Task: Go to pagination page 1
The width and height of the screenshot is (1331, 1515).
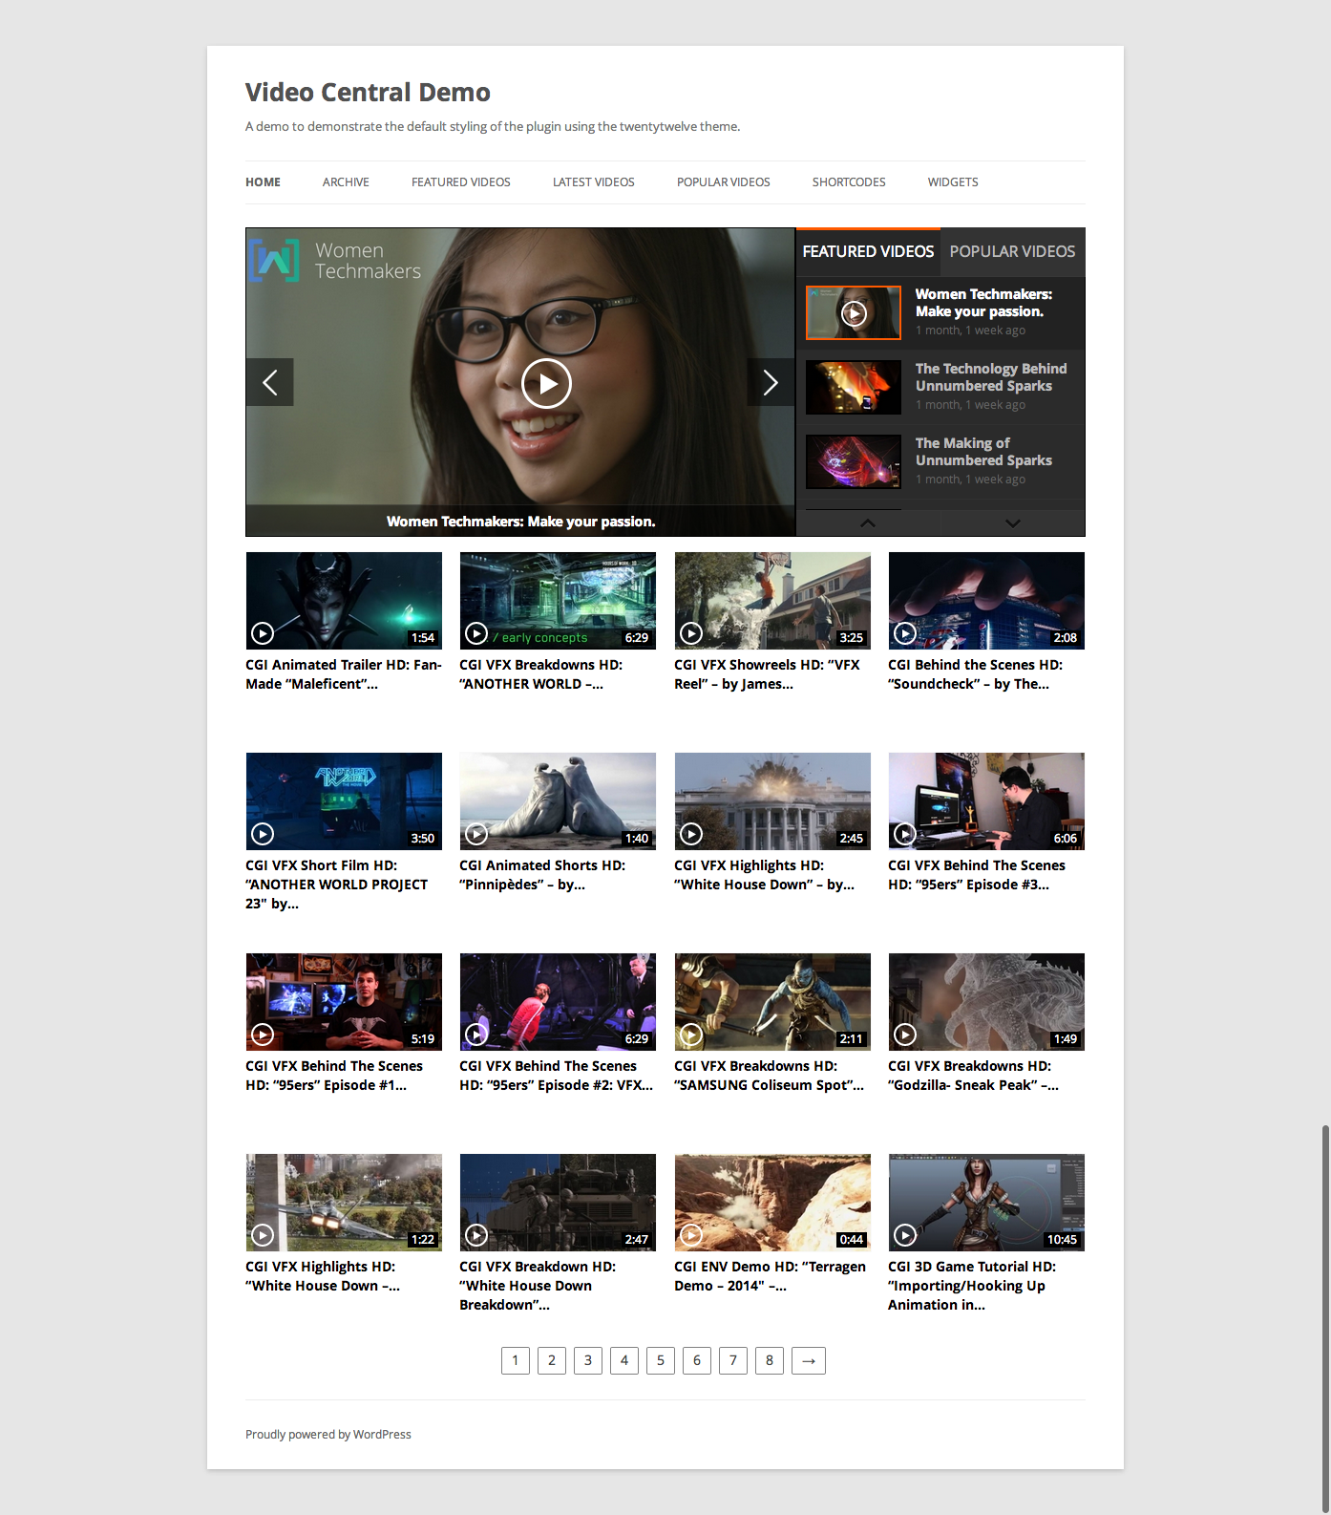Action: pyautogui.click(x=516, y=1360)
